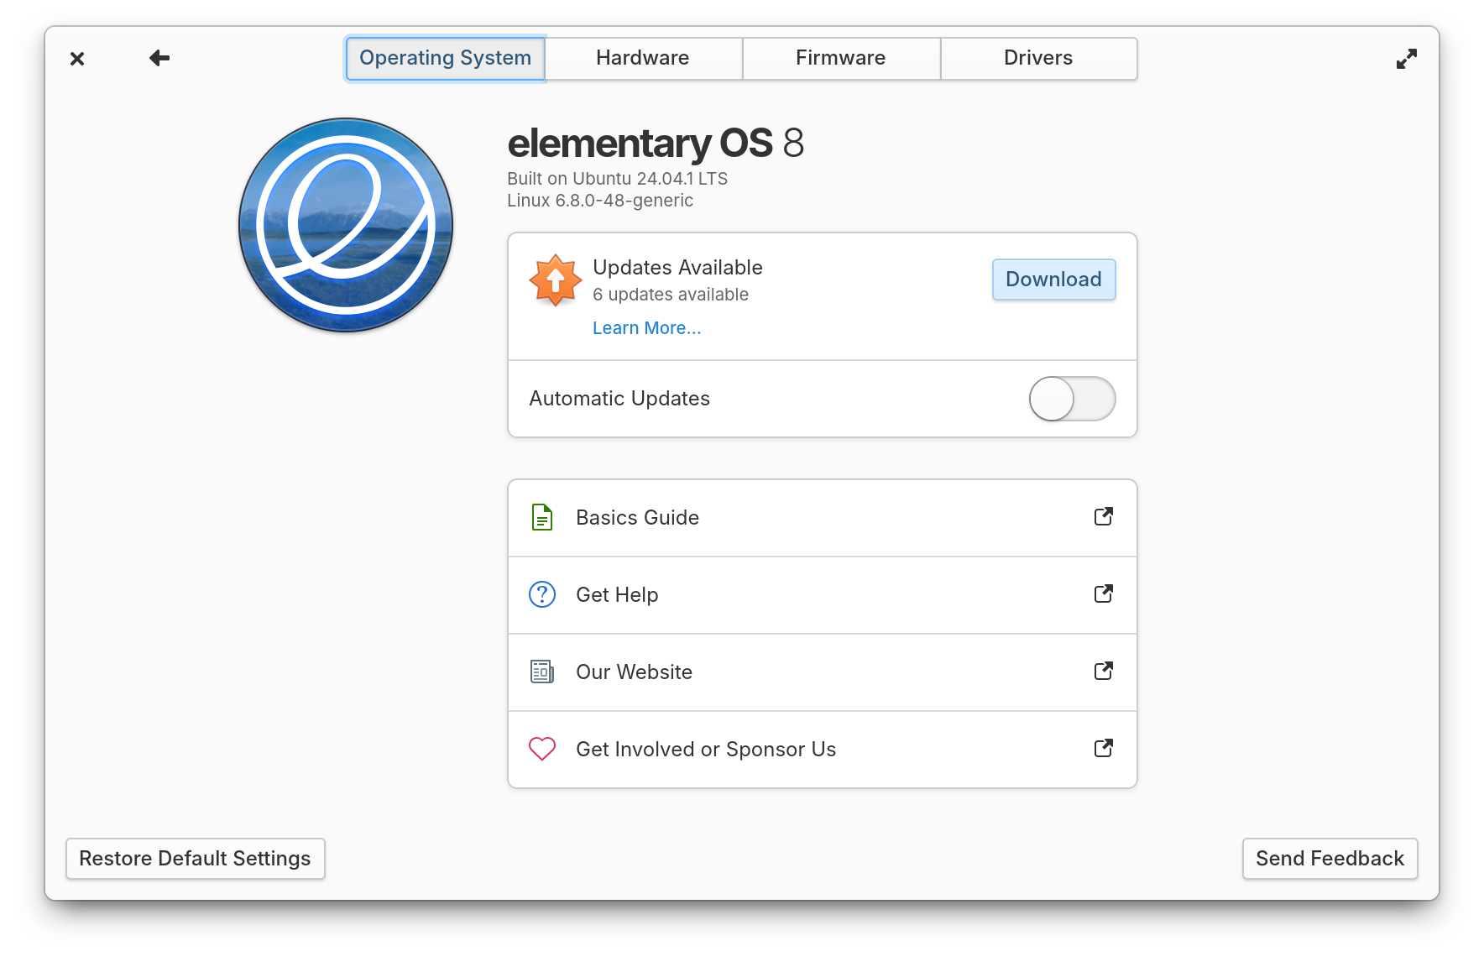Select the Drivers tab

[x=1038, y=58]
